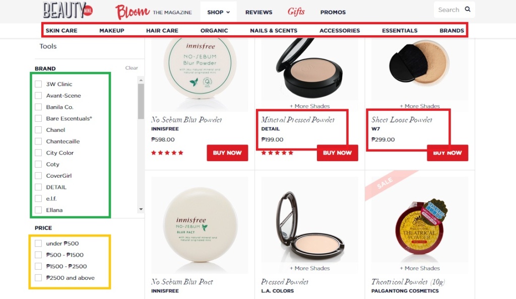Click the search magnifier icon
The height and width of the screenshot is (299, 516).
tap(467, 9)
